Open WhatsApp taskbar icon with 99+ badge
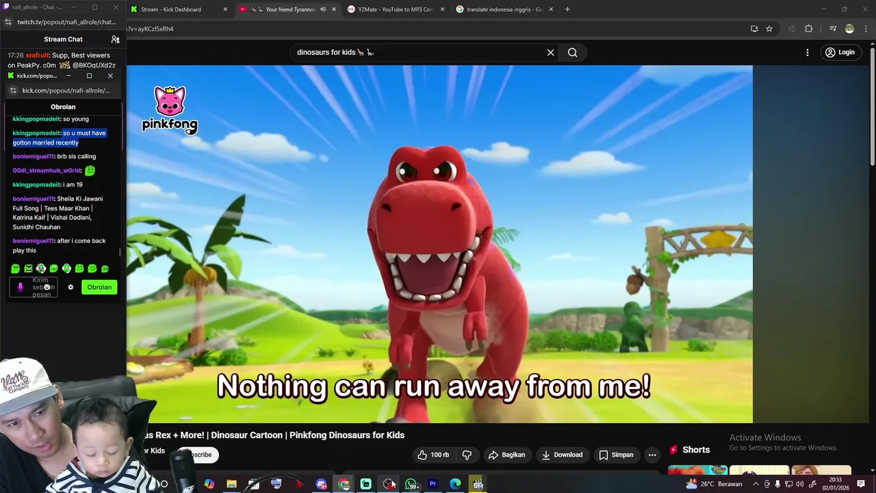Viewport: 876px width, 493px height. [411, 484]
